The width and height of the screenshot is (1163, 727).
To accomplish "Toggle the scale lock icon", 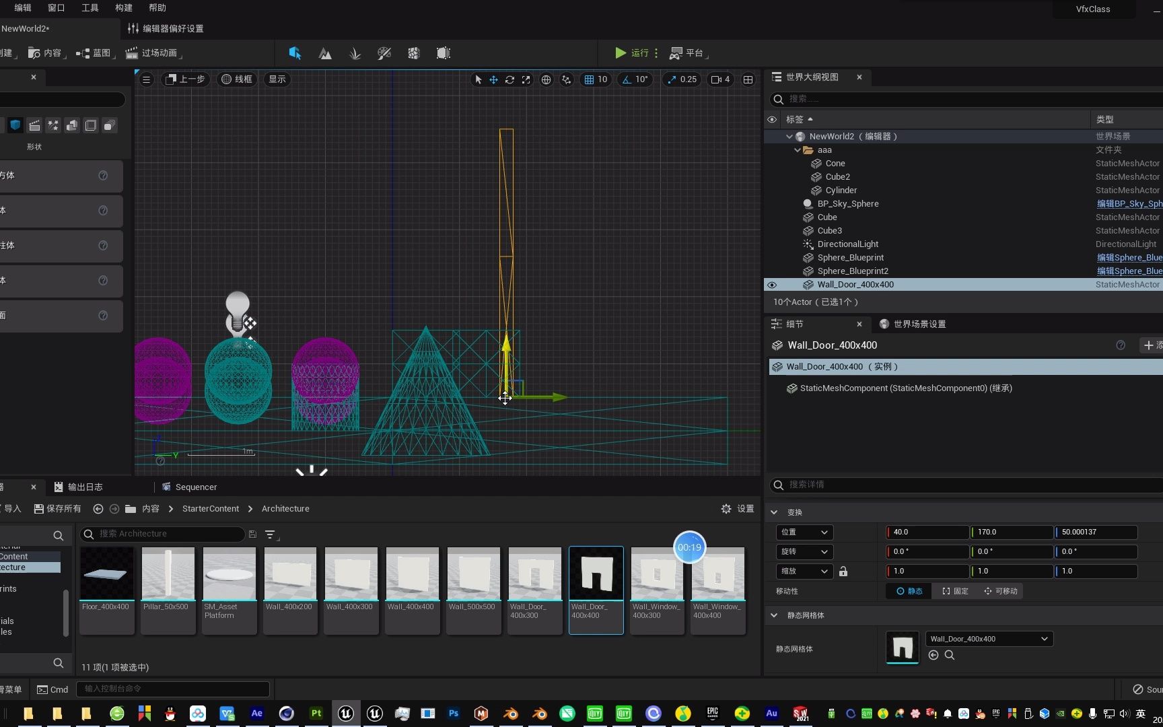I will (x=843, y=571).
